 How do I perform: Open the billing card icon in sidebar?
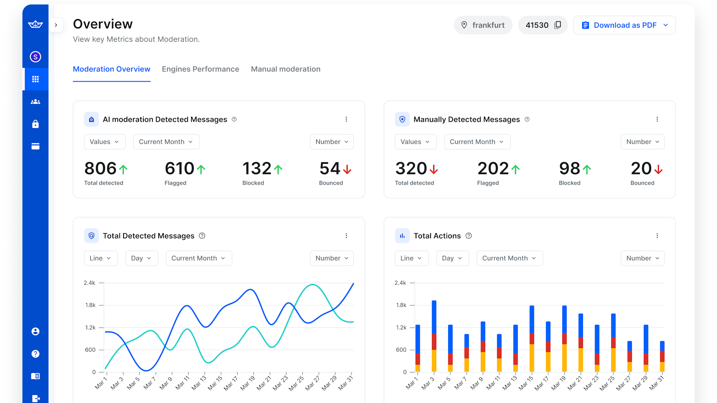(x=35, y=146)
